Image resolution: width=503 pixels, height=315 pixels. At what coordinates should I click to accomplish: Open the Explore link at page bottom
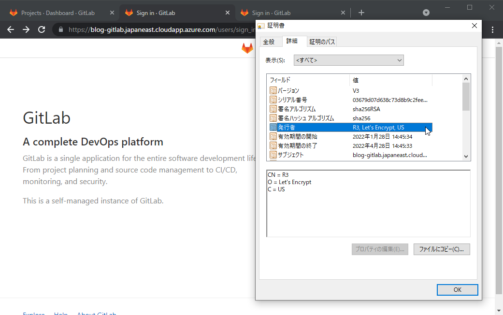coord(34,313)
